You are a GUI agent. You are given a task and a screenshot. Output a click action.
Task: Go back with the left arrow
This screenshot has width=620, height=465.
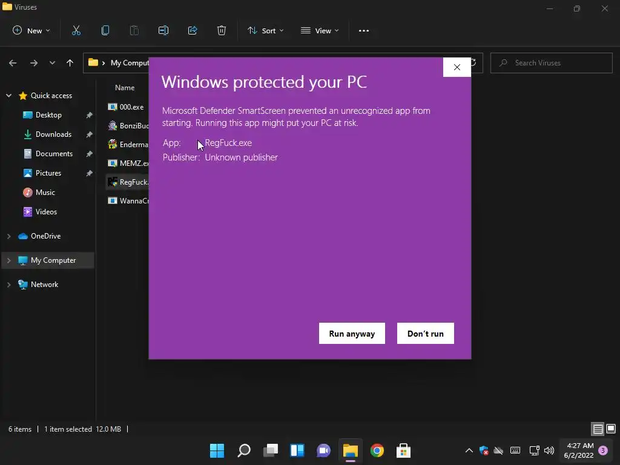13,63
